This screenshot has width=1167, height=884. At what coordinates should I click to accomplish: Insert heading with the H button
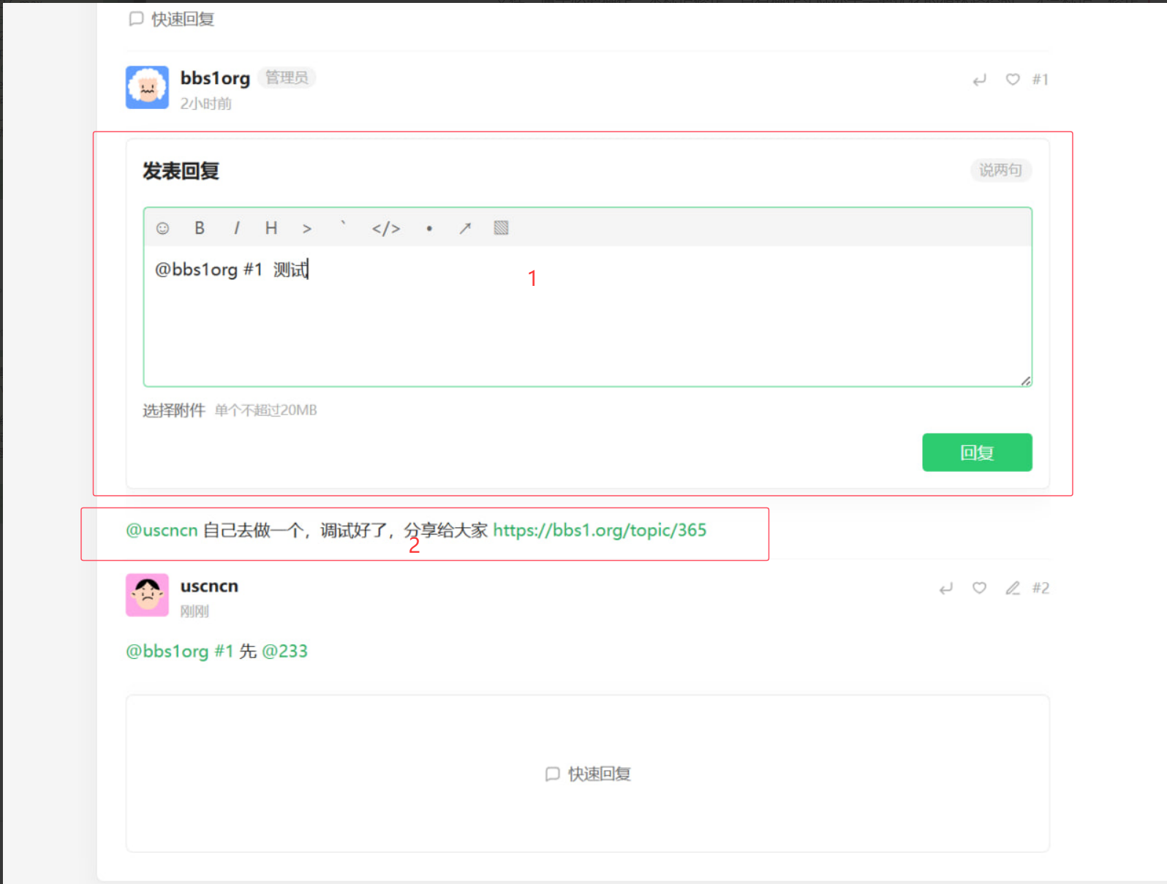click(271, 228)
